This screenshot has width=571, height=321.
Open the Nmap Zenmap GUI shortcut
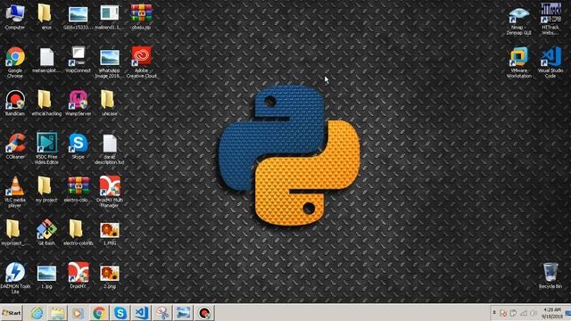point(518,21)
